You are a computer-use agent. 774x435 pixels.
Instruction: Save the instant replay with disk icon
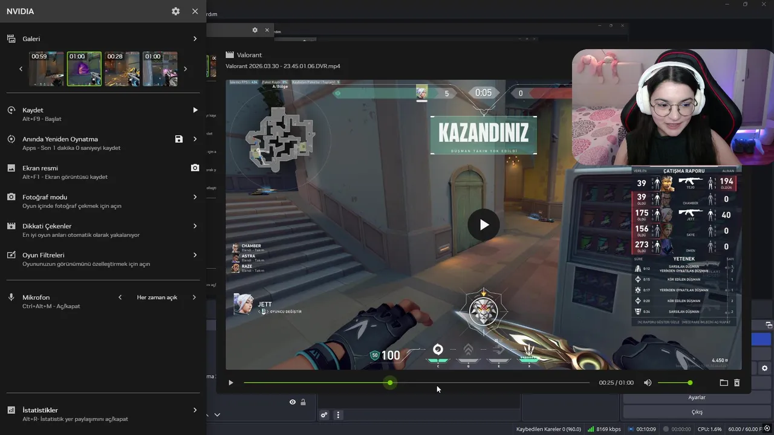point(178,139)
